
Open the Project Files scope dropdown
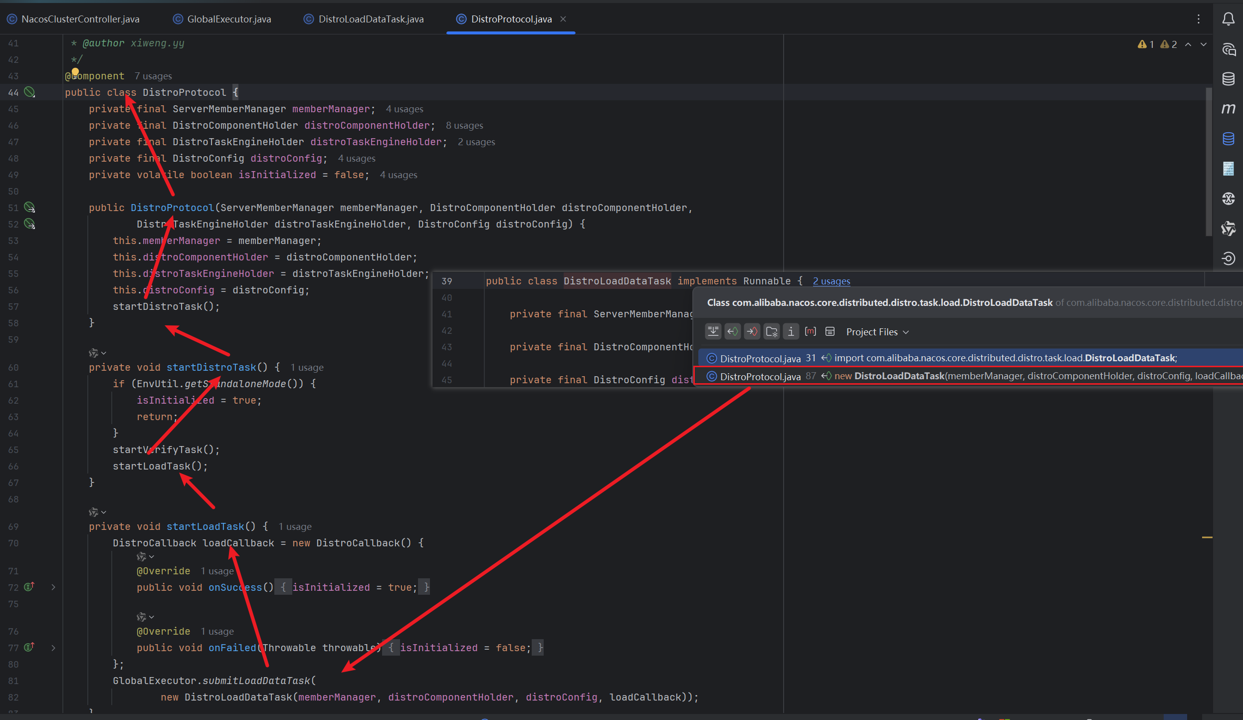[877, 332]
